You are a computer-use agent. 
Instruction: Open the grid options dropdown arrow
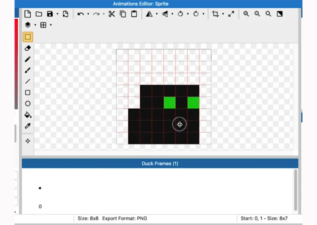click(x=51, y=25)
